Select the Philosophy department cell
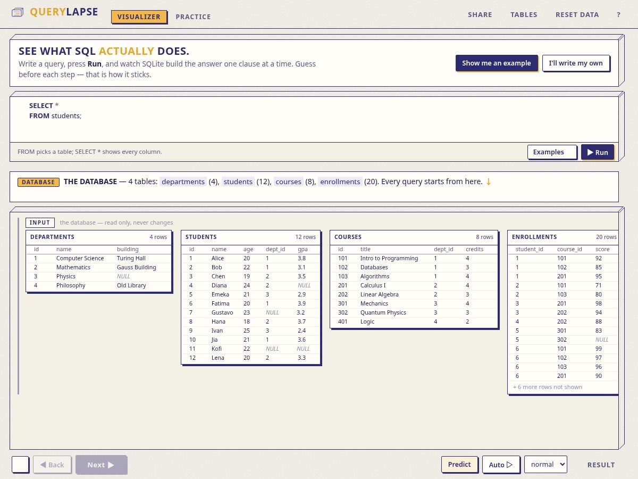638x479 pixels. coord(71,285)
